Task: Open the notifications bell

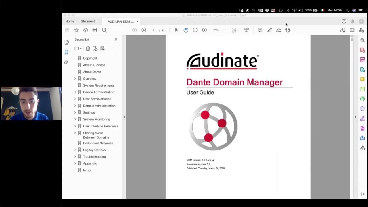Action: coord(353,21)
